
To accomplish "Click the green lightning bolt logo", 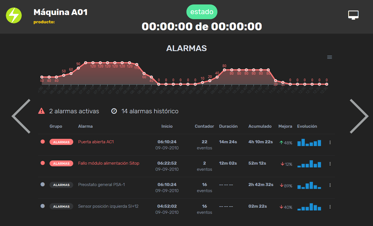I will point(14,15).
